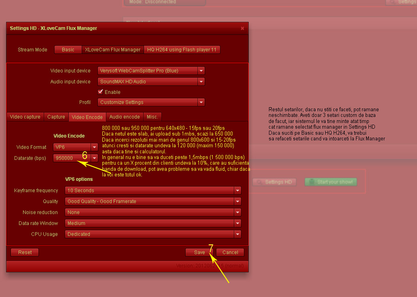Select Basic stream mode
This screenshot has height=297, width=417.
point(68,50)
